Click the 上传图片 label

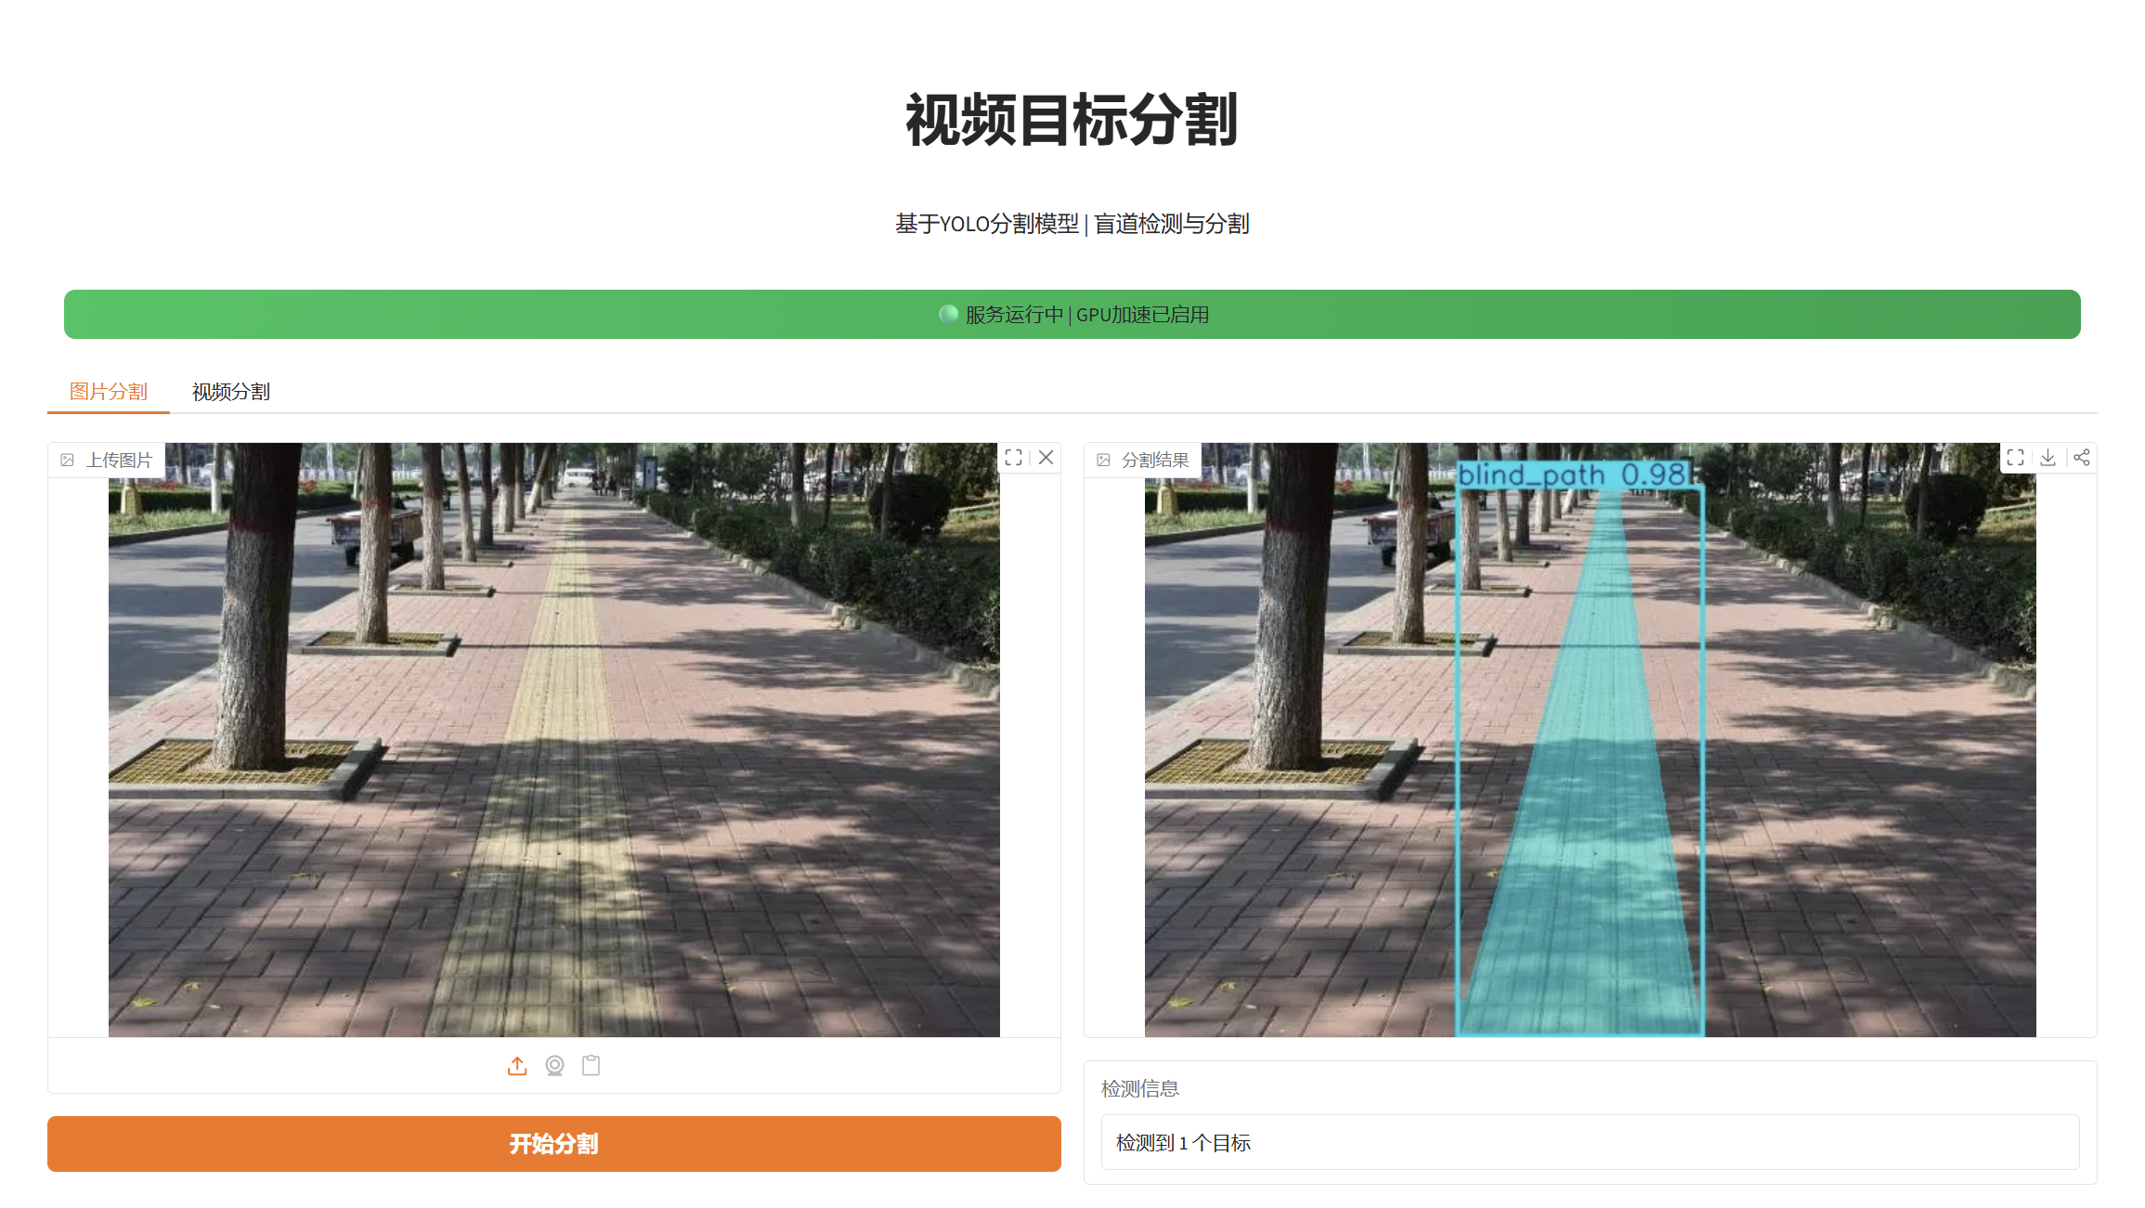pos(118,461)
